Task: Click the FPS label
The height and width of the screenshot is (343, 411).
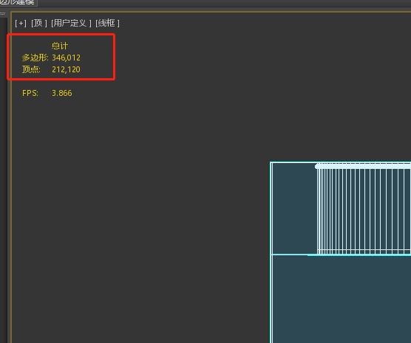Action: pos(30,93)
